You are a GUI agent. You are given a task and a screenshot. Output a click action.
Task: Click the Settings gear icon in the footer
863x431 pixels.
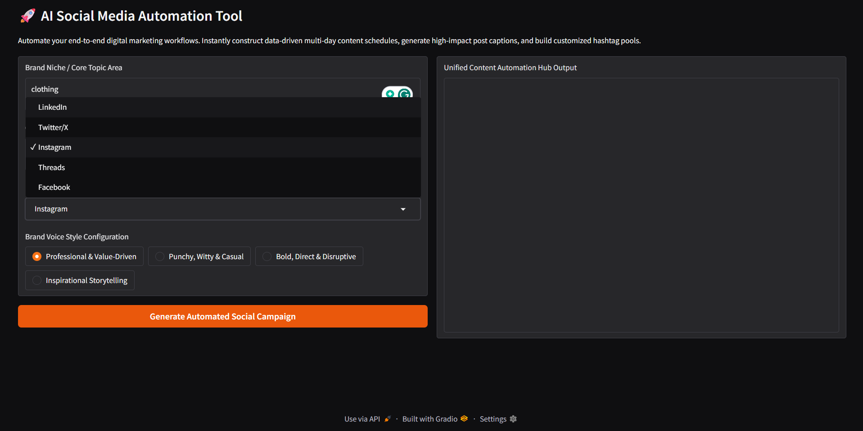point(513,419)
